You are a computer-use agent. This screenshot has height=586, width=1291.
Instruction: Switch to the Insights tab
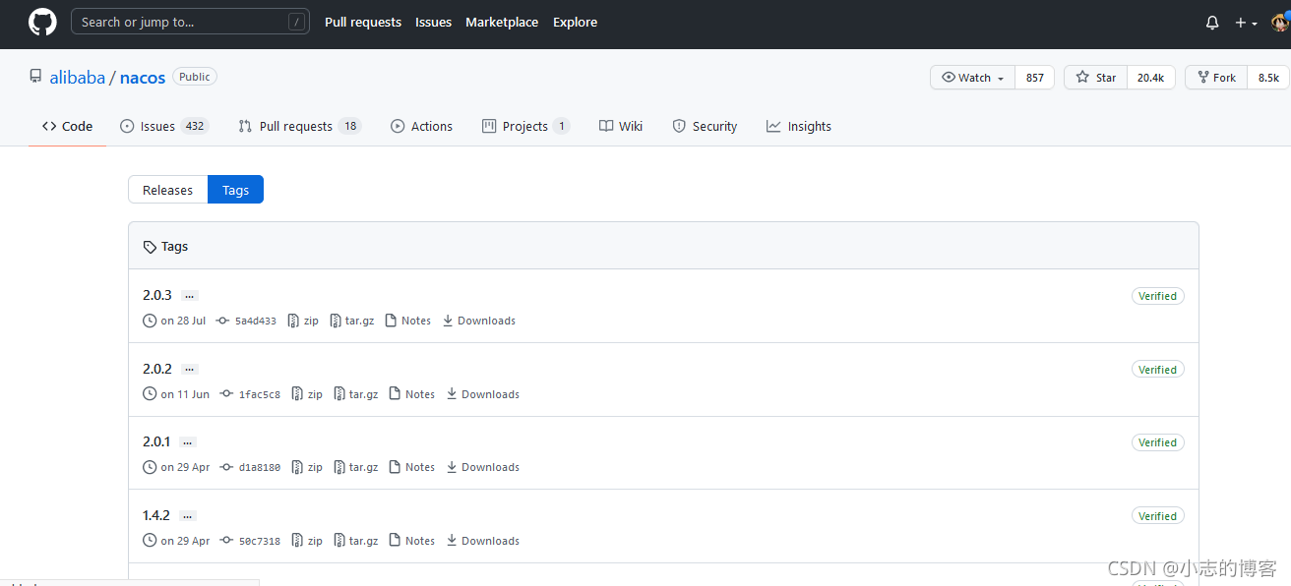click(799, 126)
